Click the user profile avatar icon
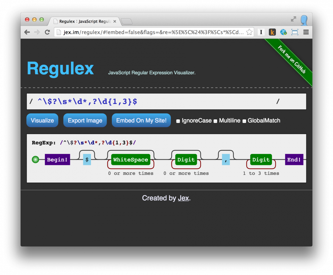This screenshot has width=333, height=275. pos(304,20)
